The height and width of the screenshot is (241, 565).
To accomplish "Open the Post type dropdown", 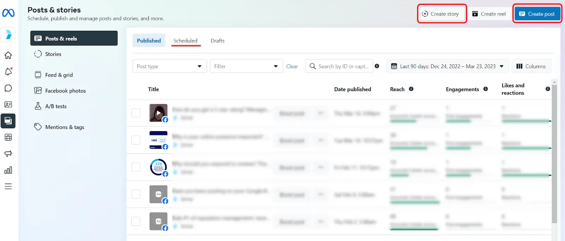I will point(169,66).
